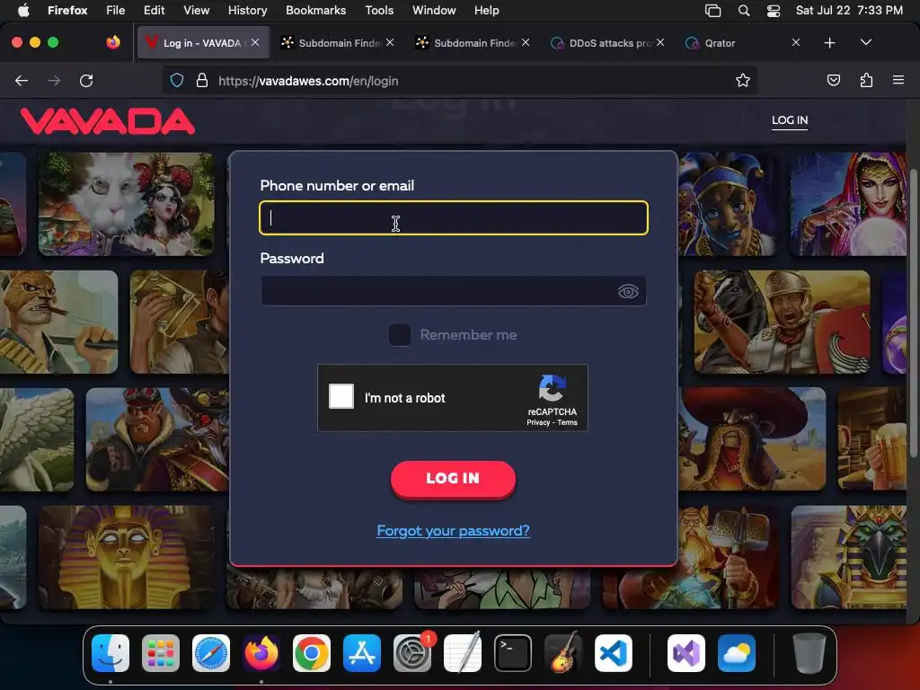Click the VAVADA logo
920x690 pixels.
[108, 121]
